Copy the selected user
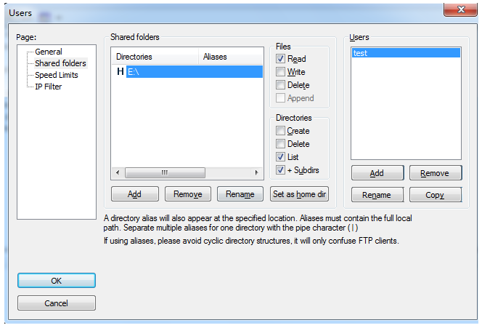 (436, 195)
